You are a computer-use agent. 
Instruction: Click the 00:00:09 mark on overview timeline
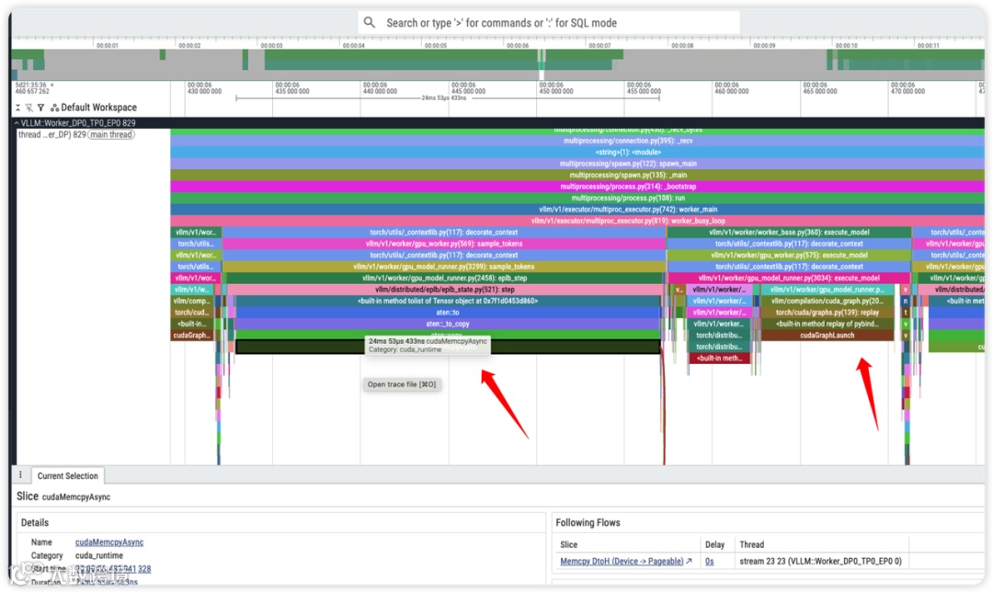pos(764,46)
